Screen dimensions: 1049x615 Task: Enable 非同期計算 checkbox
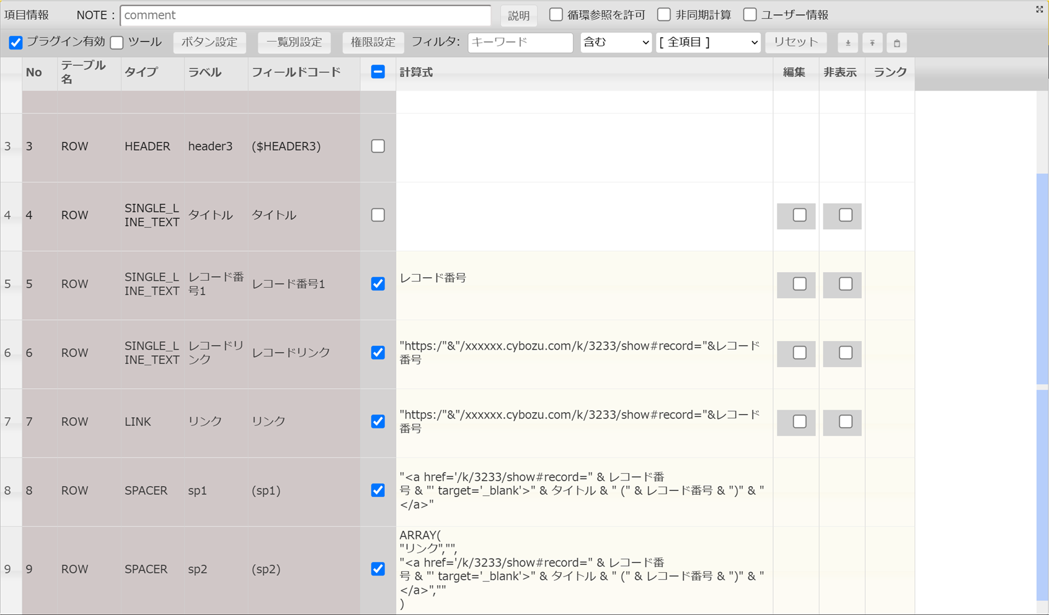tap(664, 14)
